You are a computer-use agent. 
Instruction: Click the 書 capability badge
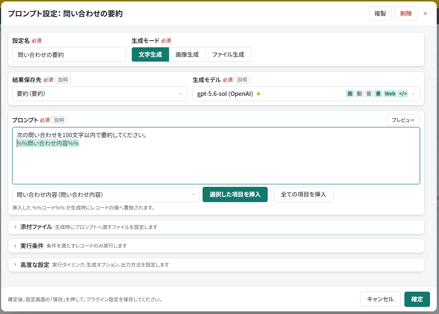(x=378, y=94)
